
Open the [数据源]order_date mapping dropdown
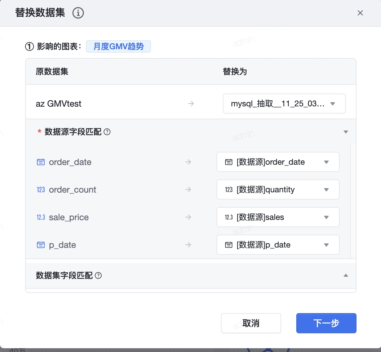(x=278, y=162)
